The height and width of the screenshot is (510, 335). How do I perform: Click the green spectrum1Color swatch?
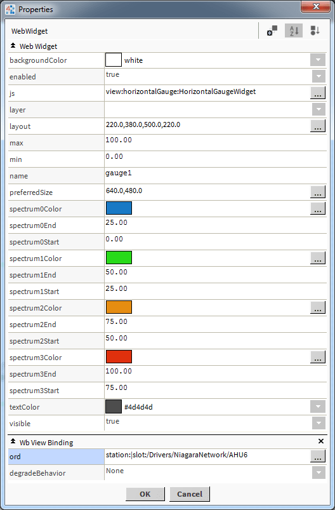(119, 258)
